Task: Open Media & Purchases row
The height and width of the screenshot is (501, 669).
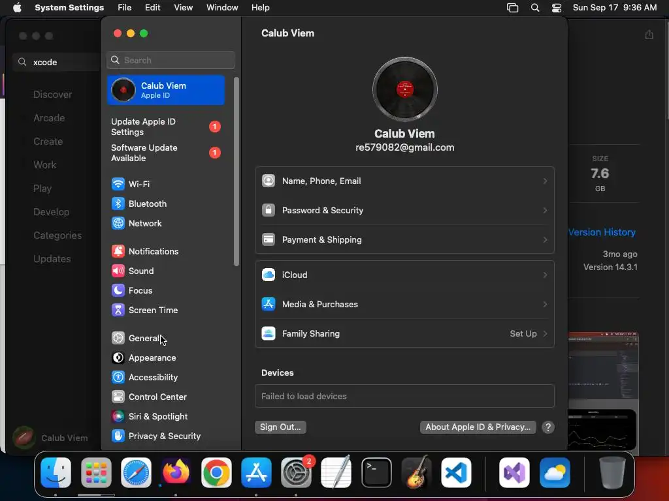Action: click(x=404, y=304)
